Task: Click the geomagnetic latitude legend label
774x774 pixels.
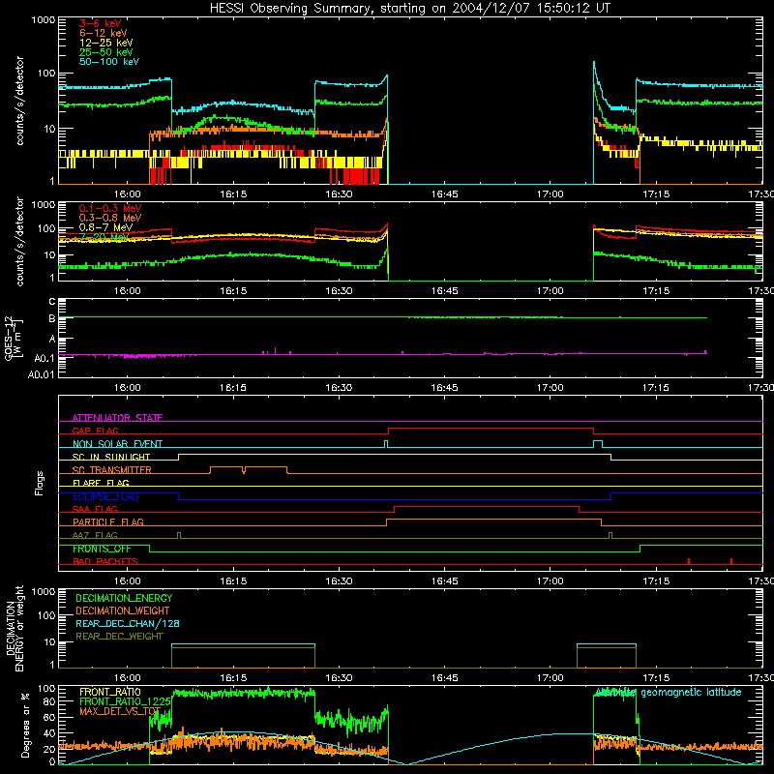Action: pos(669,692)
